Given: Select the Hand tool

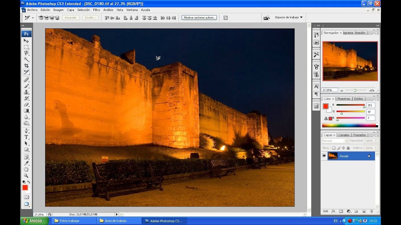Looking at the screenshot, I should (26, 169).
